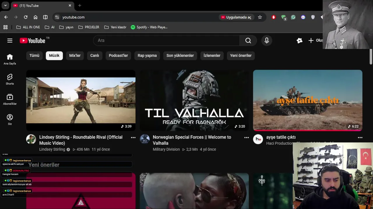This screenshot has width=373, height=209.
Task: Go back with browser back arrow
Action: [x=6, y=17]
